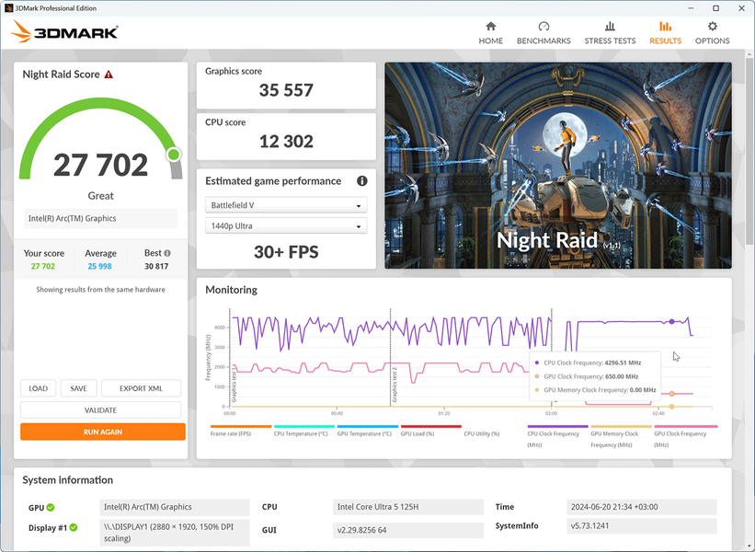Image resolution: width=755 pixels, height=552 pixels.
Task: Click the Display #1 green check icon
Action: point(74,527)
